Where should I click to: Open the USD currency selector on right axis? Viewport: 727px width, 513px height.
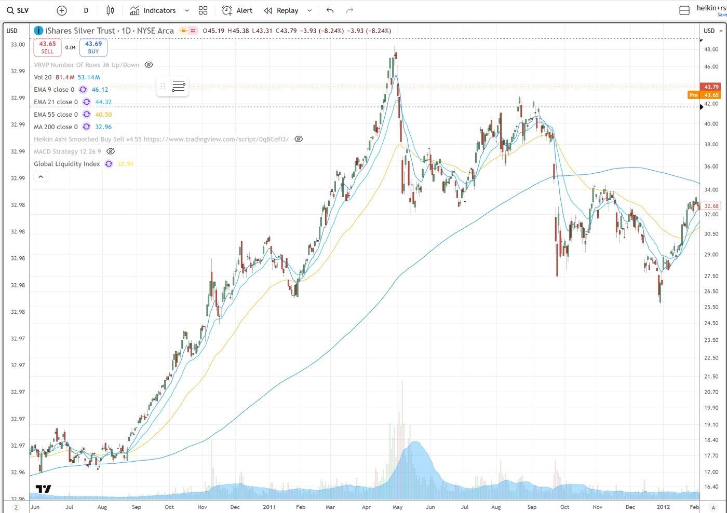point(712,31)
